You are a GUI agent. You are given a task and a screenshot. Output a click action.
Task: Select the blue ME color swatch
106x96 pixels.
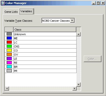pyautogui.click(x=9, y=38)
